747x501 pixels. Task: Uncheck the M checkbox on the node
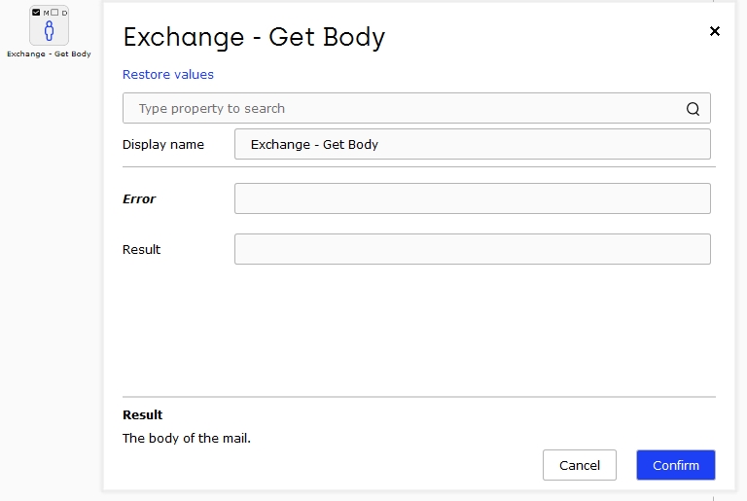pos(36,13)
